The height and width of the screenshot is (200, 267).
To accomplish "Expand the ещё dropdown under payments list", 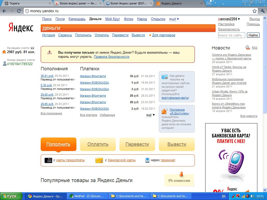I will (150, 115).
